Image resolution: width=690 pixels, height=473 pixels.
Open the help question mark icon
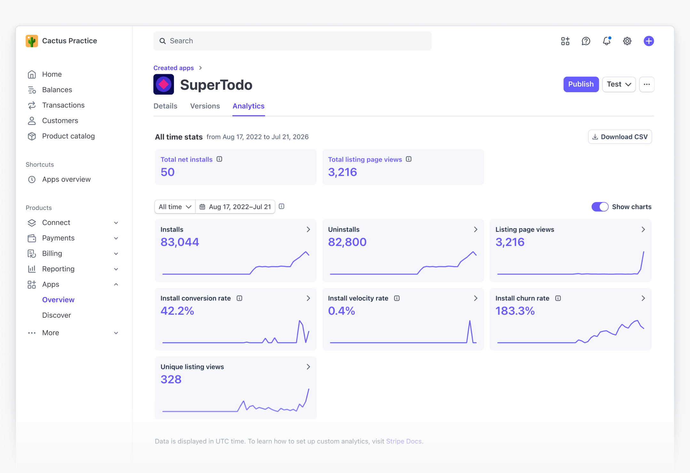(x=586, y=41)
